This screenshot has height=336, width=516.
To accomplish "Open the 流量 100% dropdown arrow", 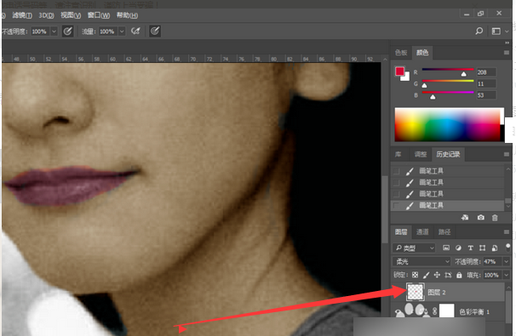I will [122, 31].
